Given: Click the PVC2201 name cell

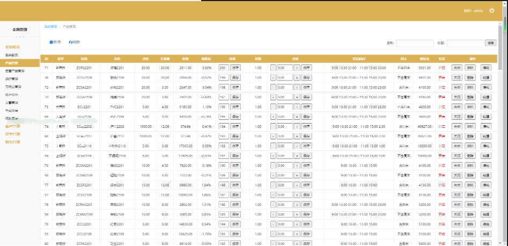Looking at the screenshot, I should pos(117,107).
